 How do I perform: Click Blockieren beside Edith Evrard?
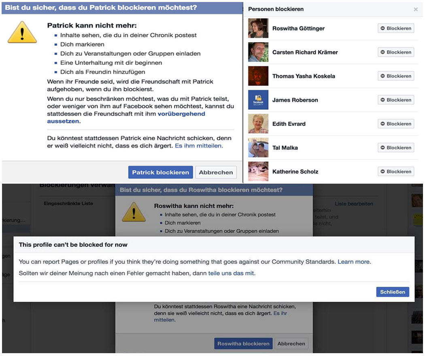[396, 123]
